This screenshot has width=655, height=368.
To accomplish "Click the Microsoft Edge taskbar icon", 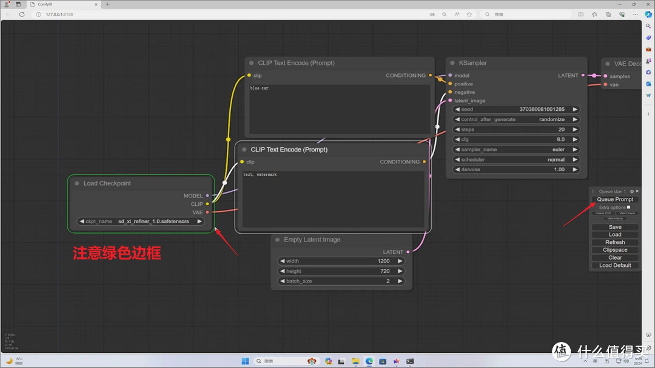I will 369,361.
